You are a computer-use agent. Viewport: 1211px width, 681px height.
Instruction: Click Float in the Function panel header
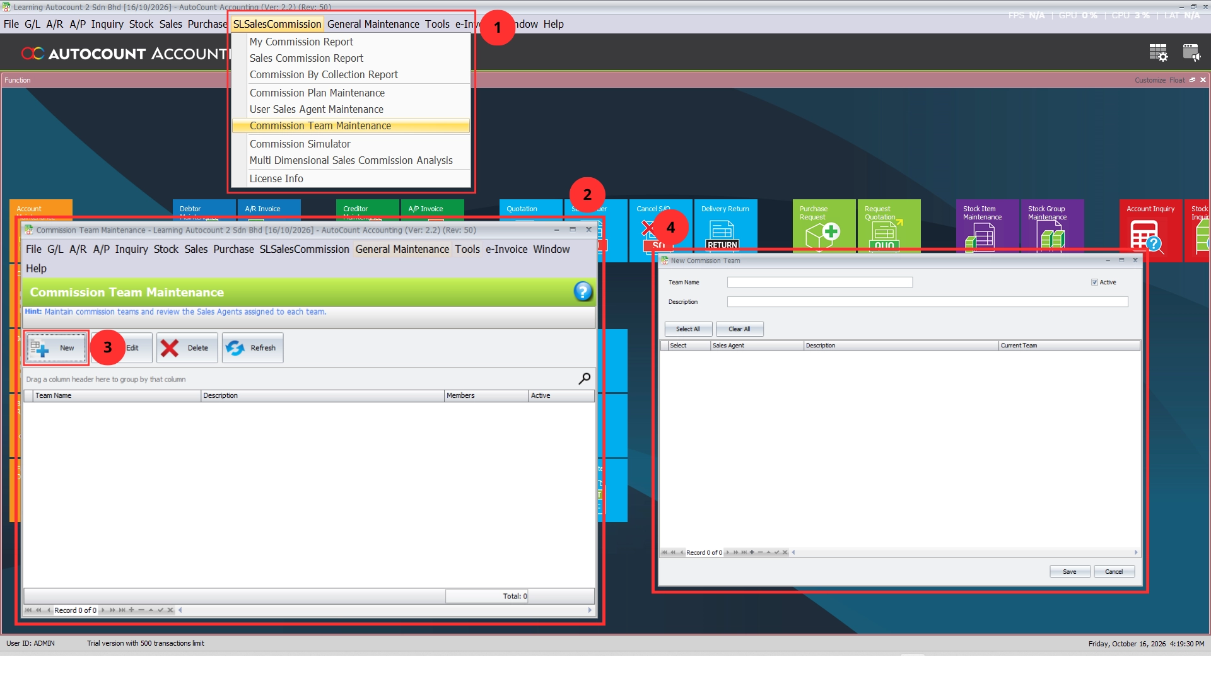(x=1176, y=80)
